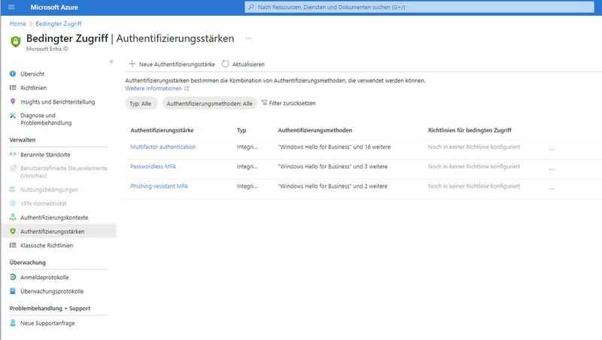This screenshot has height=340, width=602.
Task: Click the Benannte Standorte arrows icon
Action: [13, 154]
